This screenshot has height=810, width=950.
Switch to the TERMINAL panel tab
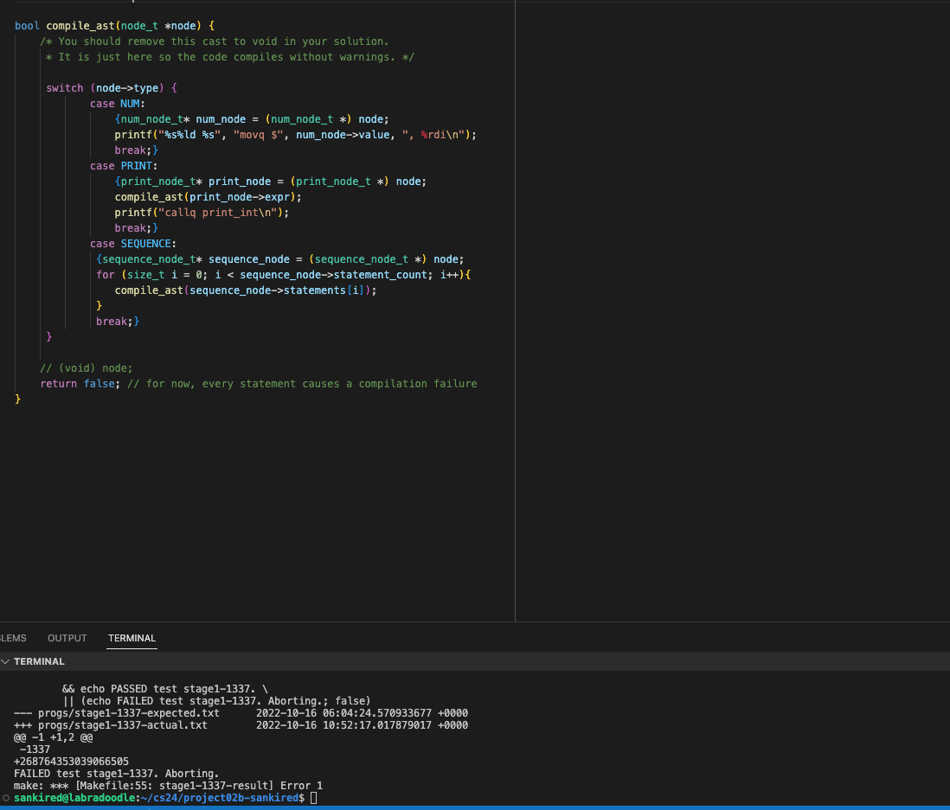click(132, 638)
